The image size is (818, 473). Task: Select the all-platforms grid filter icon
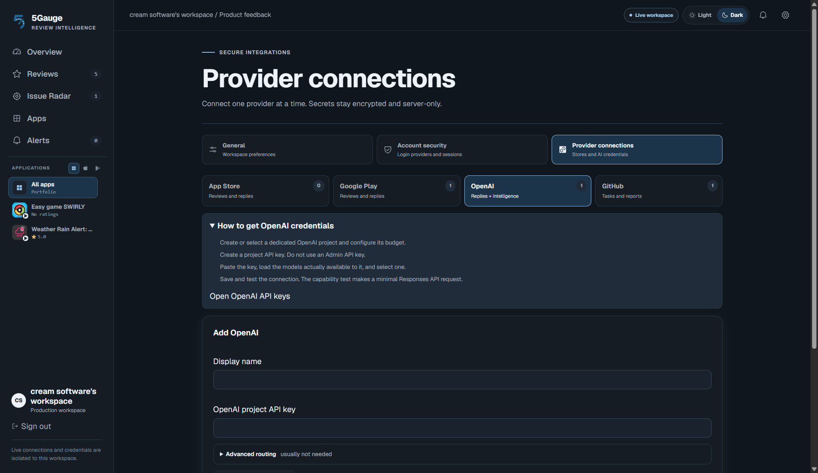click(74, 168)
